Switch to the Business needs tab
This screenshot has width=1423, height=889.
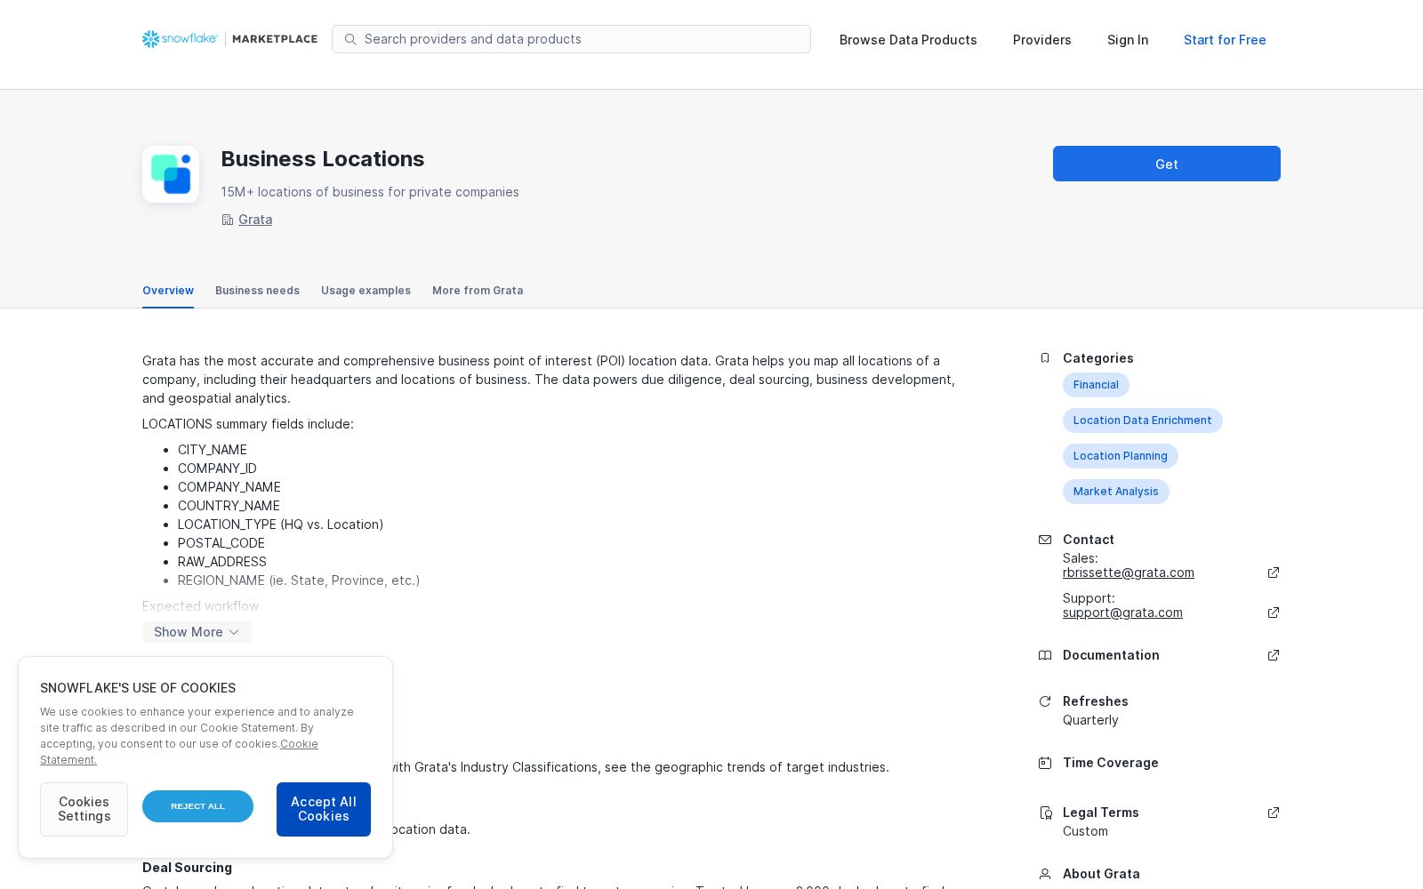(257, 291)
